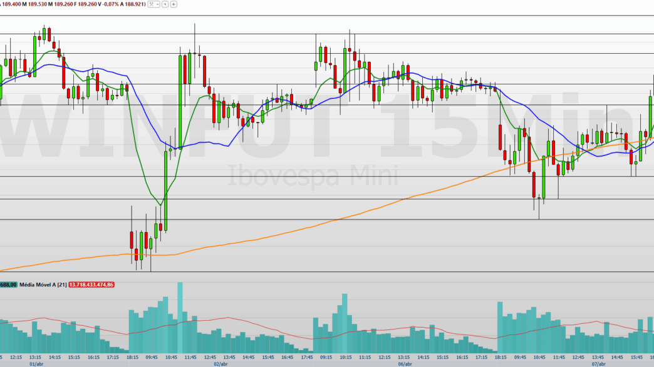654x367 pixels.
Task: Open the chart tools dropdown in header
Action: pyautogui.click(x=153, y=4)
